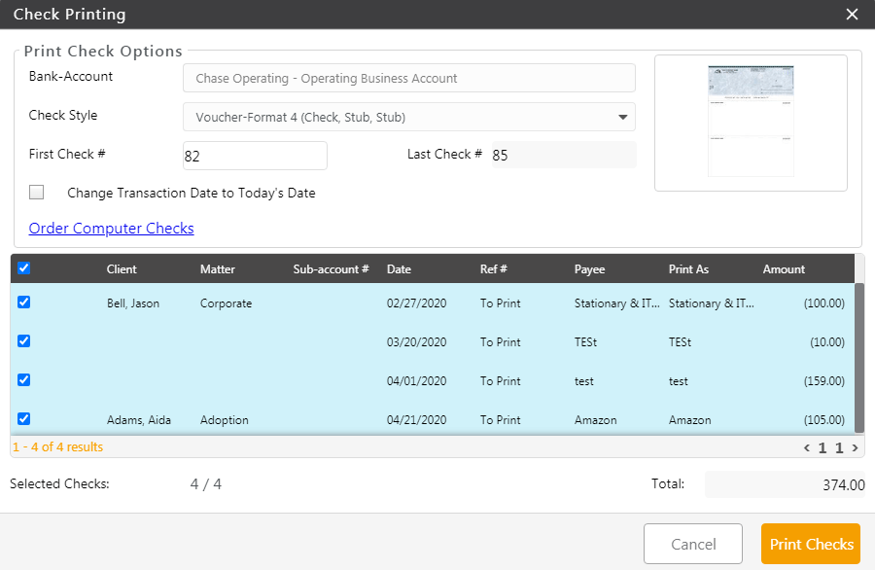Click the Bank-Account field

[x=408, y=78]
